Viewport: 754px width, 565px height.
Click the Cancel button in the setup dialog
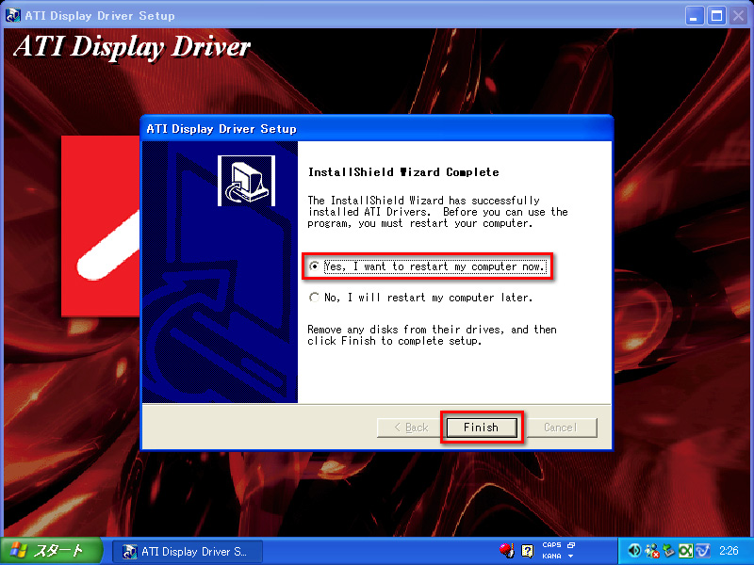561,428
